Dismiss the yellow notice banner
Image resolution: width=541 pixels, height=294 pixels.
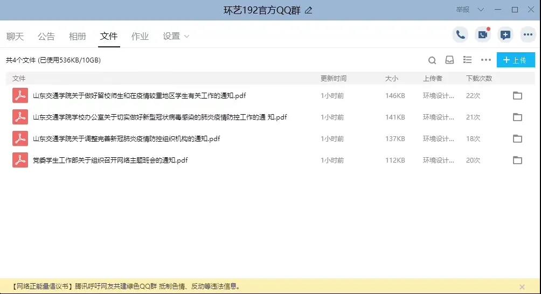click(522, 287)
